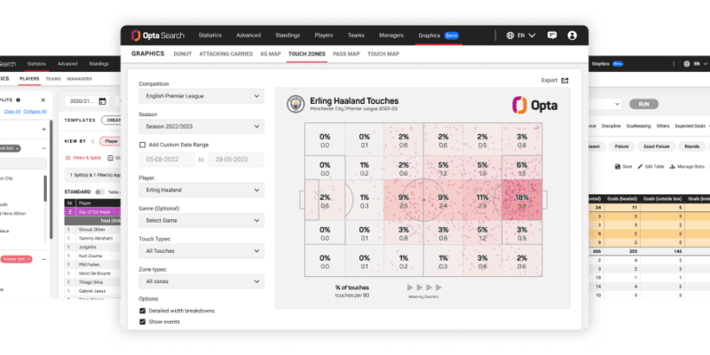
Task: Switch to the Pass Map tab
Action: pyautogui.click(x=345, y=55)
